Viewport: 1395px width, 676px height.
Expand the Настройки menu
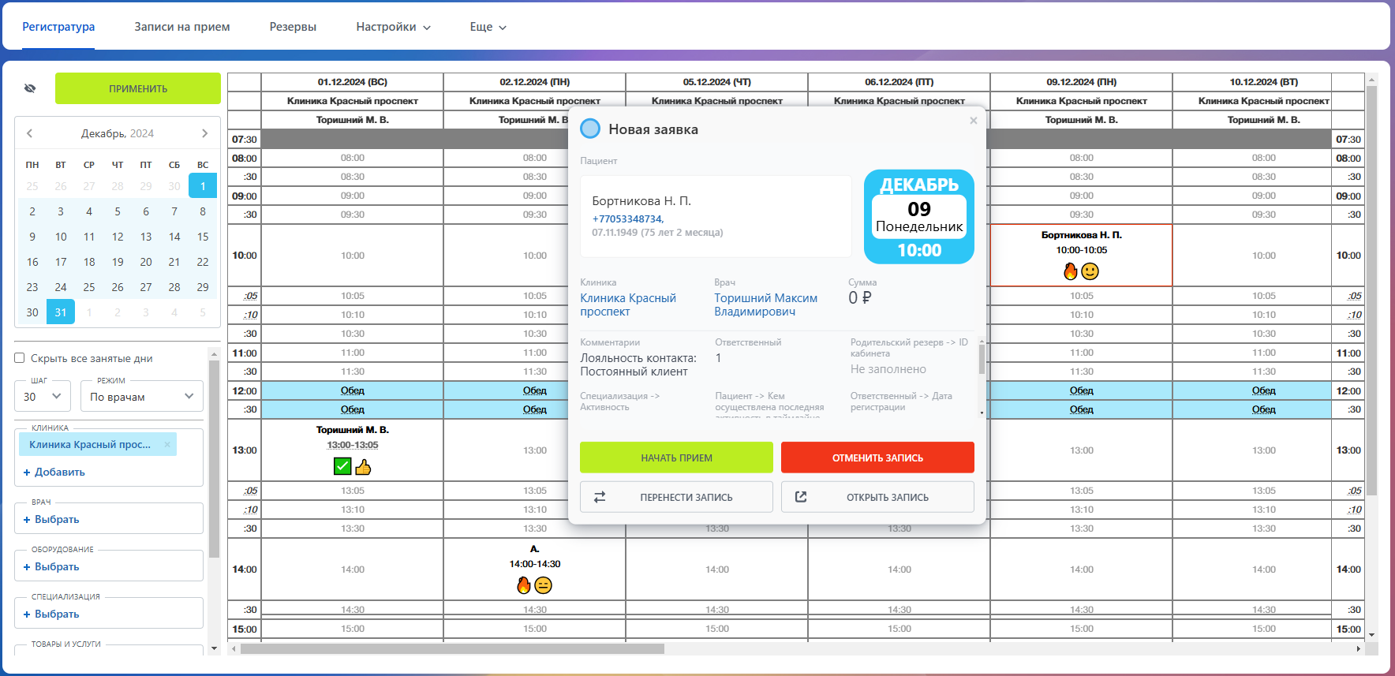(393, 27)
